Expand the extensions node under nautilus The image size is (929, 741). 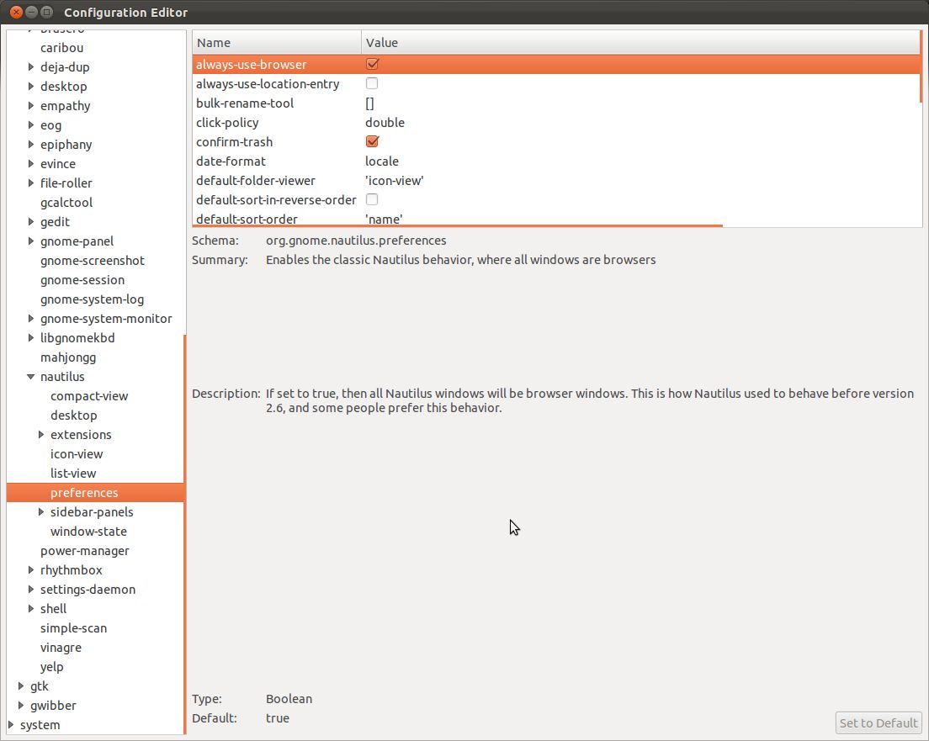(x=41, y=435)
